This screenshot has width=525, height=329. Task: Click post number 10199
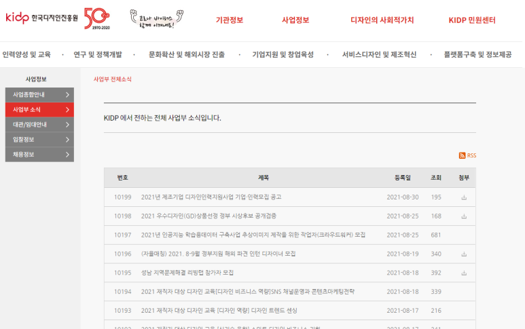[x=122, y=197]
